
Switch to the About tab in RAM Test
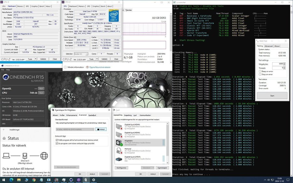pos(277,46)
